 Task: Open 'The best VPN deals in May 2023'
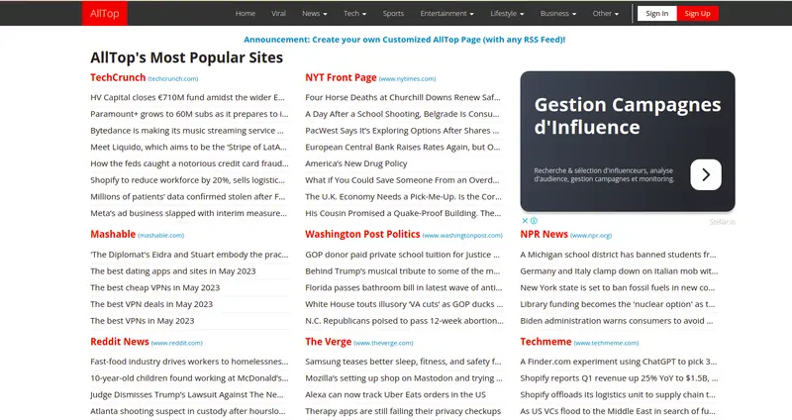pyautogui.click(x=151, y=304)
